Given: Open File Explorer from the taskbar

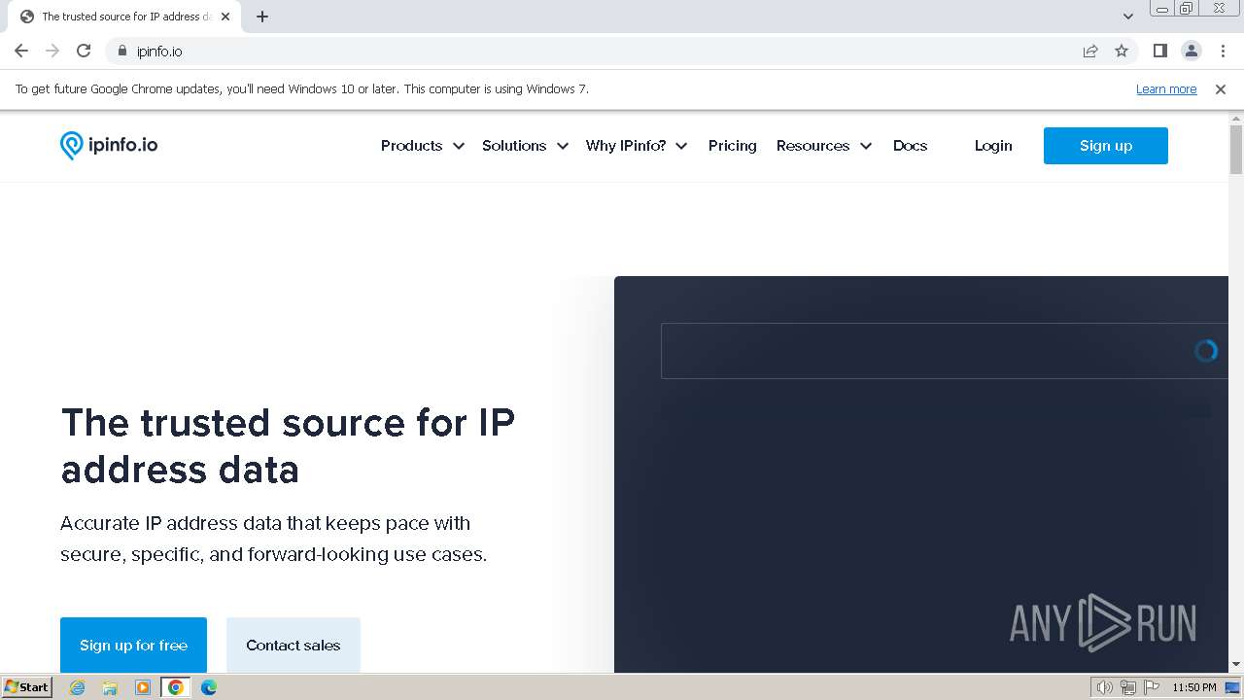Looking at the screenshot, I should [x=110, y=687].
